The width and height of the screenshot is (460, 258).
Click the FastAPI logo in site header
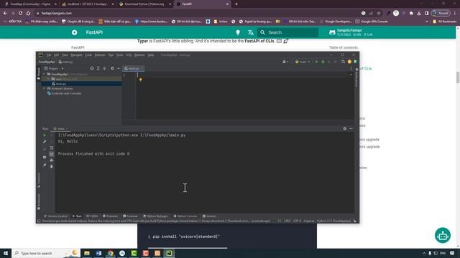coord(75,32)
